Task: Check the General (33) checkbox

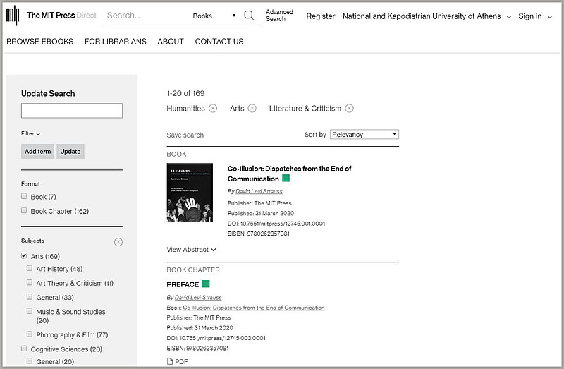Action: [30, 296]
